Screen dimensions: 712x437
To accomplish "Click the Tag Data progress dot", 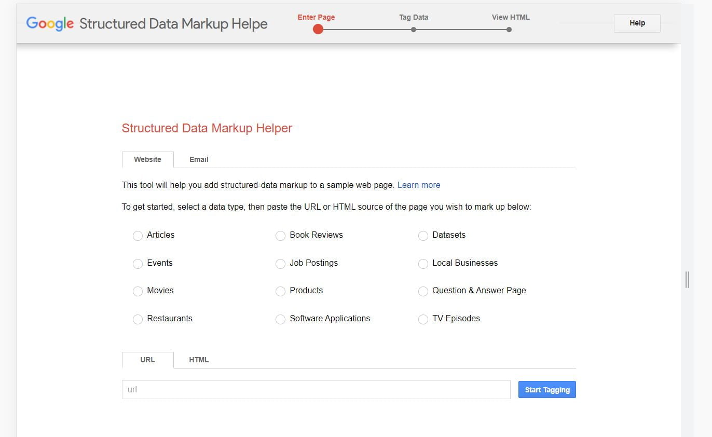I will click(413, 30).
